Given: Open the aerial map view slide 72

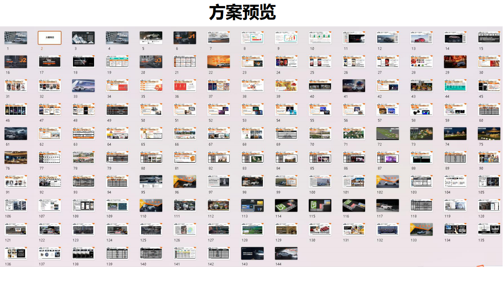Looking at the screenshot, I should [x=387, y=133].
